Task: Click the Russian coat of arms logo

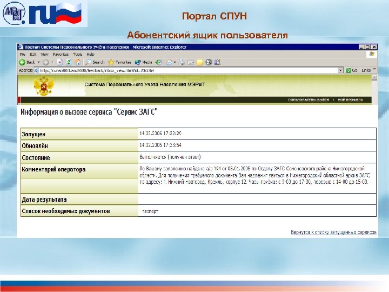Action: [44, 85]
